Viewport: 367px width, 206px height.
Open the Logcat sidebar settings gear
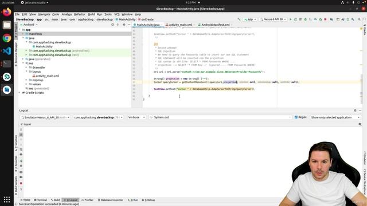coord(21,166)
